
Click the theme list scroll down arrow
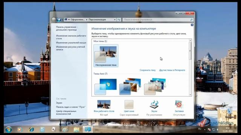[190, 95]
